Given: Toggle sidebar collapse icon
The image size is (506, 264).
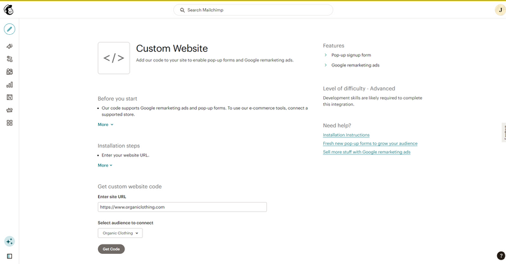Looking at the screenshot, I should 9,256.
